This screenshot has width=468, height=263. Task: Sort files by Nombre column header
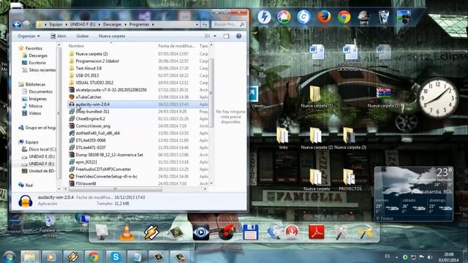[76, 46]
